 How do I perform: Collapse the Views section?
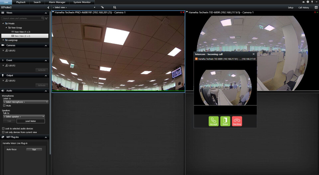[46, 13]
